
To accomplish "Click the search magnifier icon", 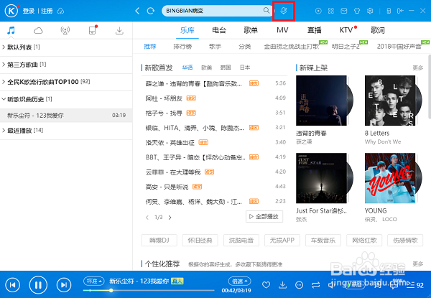I will [266, 11].
